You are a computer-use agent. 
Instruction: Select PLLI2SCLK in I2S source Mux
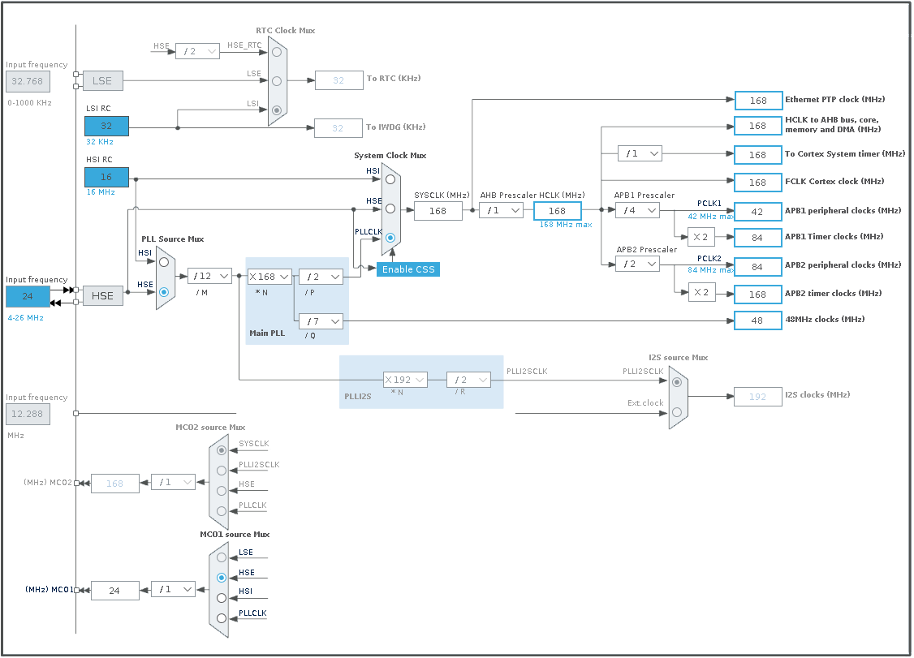point(677,382)
